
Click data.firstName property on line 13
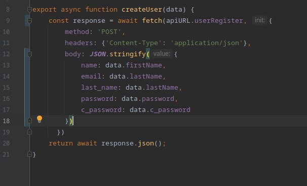tap(144, 65)
